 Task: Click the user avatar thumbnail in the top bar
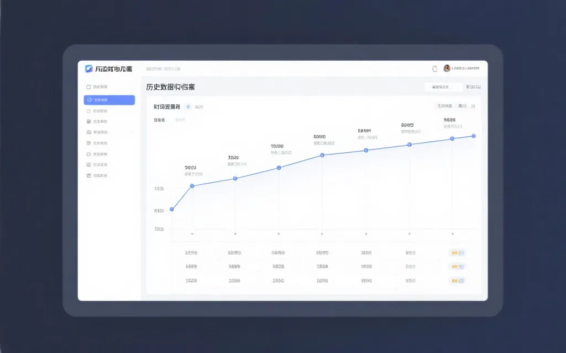pos(447,67)
